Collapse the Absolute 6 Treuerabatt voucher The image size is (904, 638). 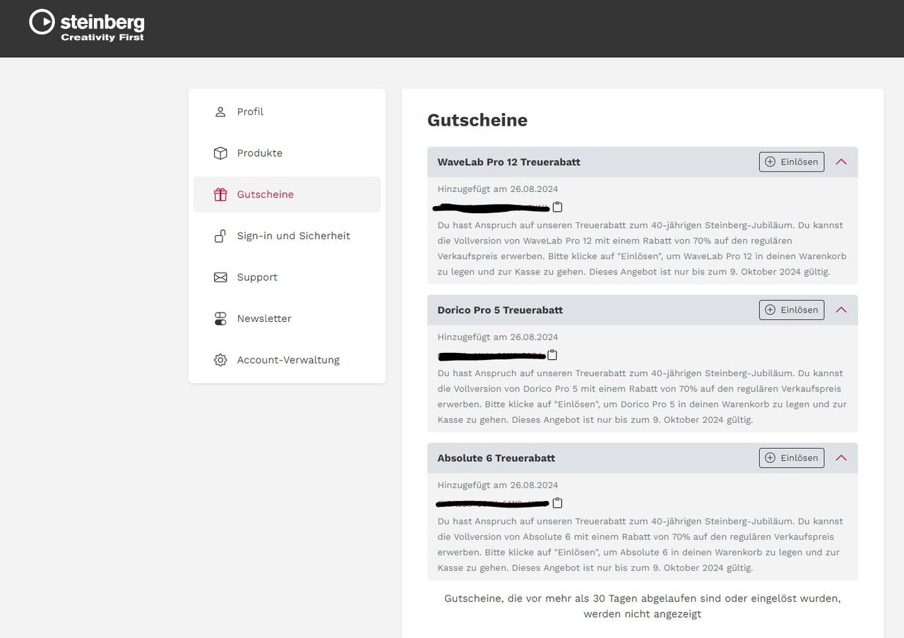[x=841, y=458]
